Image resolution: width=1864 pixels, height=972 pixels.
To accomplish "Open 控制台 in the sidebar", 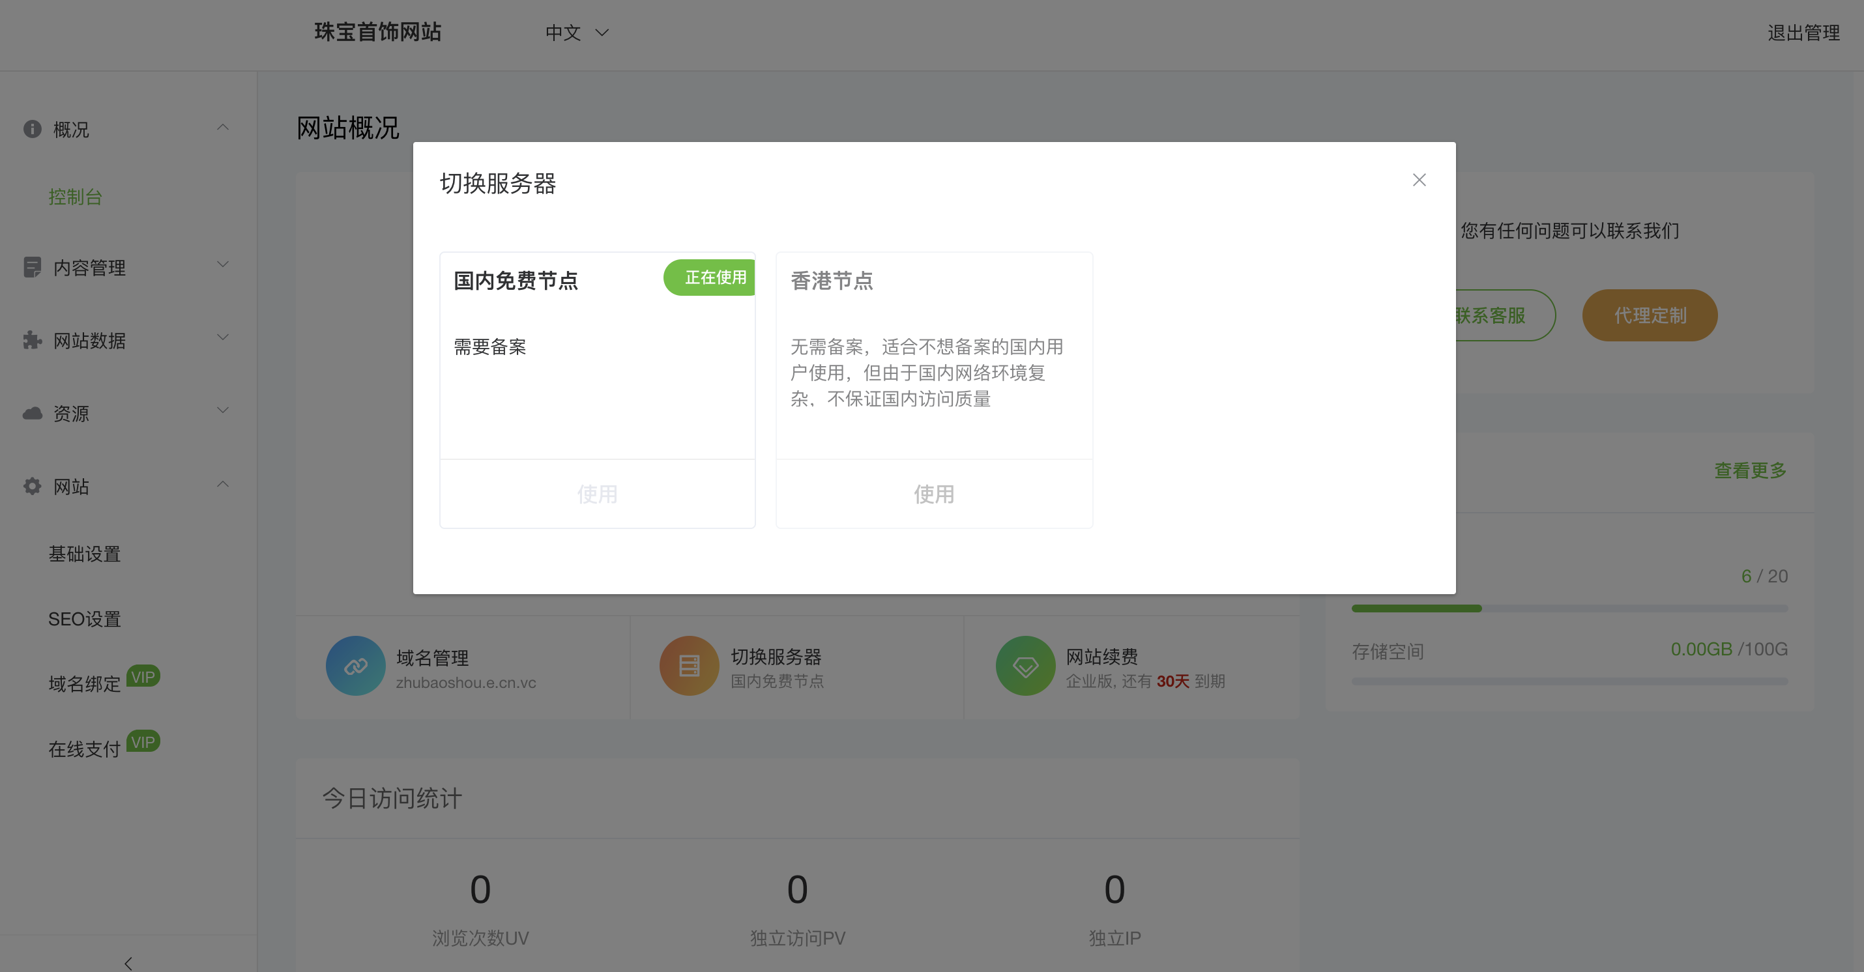I will click(75, 197).
